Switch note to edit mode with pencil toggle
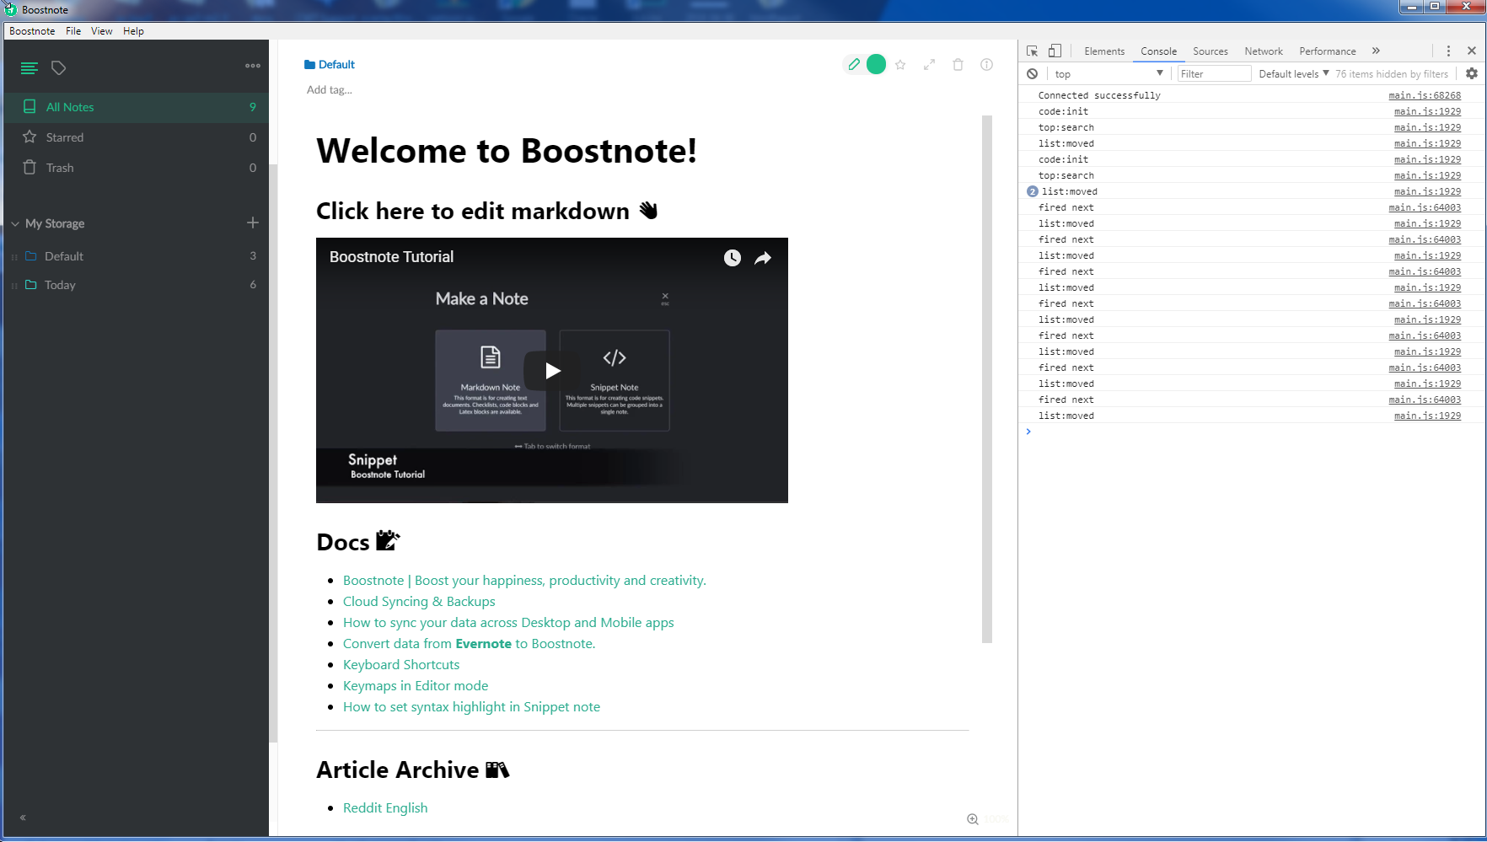The height and width of the screenshot is (842, 1487). (x=854, y=64)
